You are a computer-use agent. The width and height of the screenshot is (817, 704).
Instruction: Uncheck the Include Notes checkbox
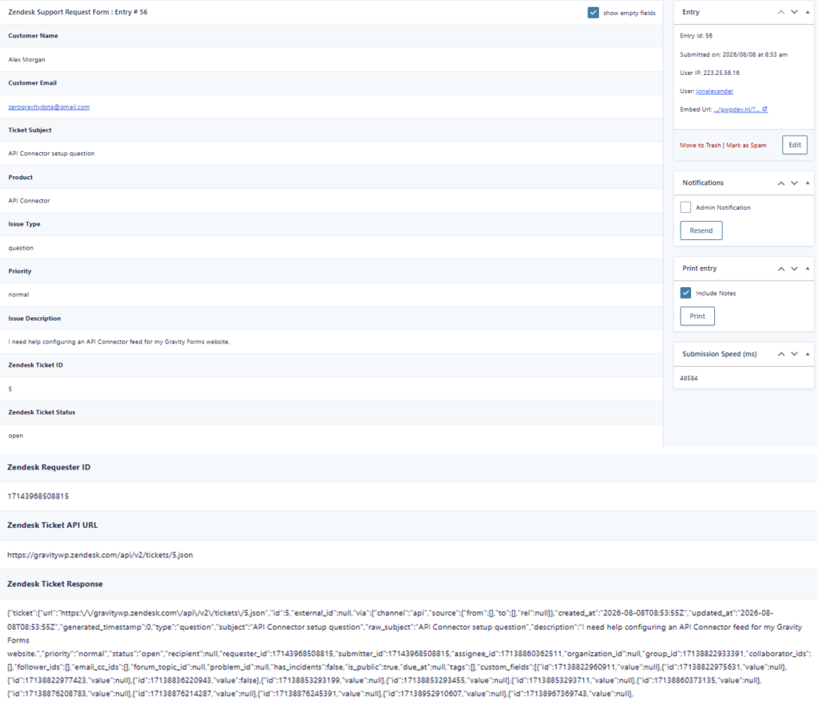(x=685, y=293)
